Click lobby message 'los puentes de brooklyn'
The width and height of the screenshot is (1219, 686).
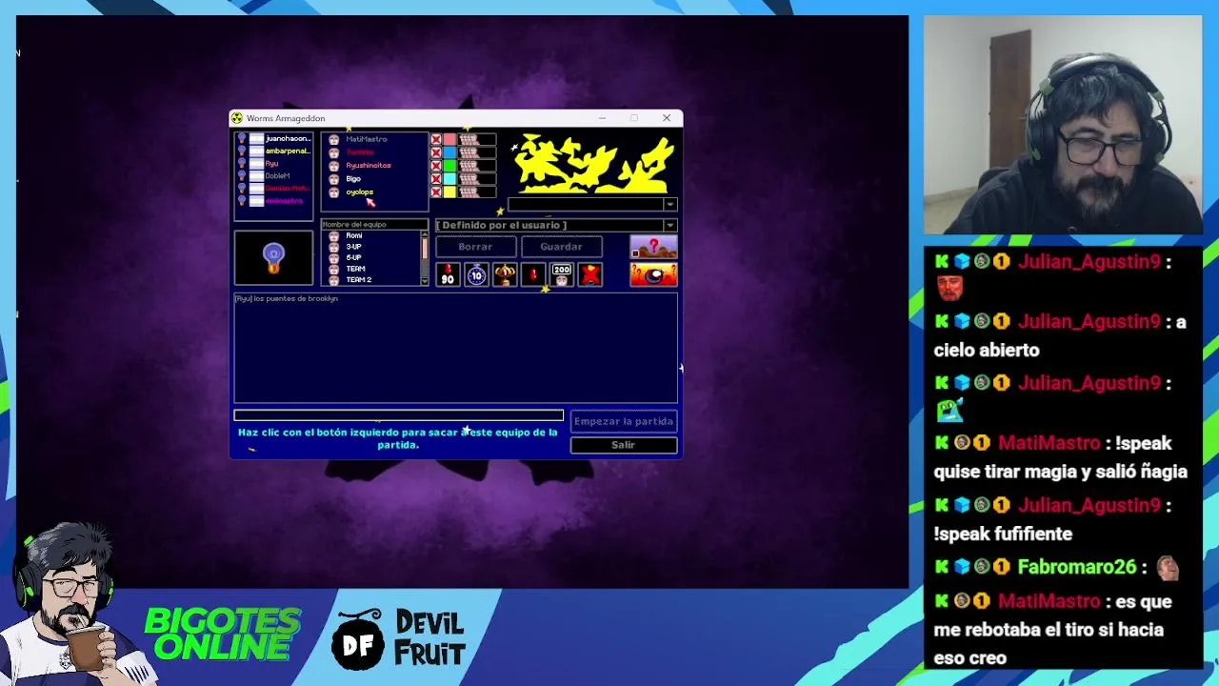click(296, 299)
